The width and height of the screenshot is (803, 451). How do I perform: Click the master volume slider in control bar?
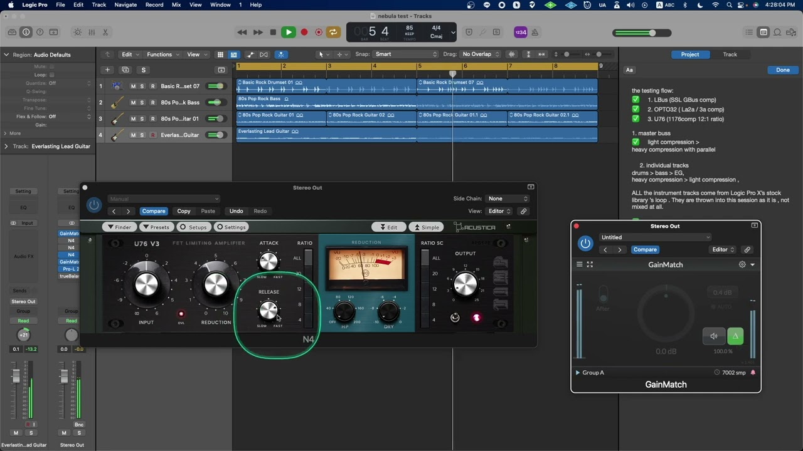point(641,33)
